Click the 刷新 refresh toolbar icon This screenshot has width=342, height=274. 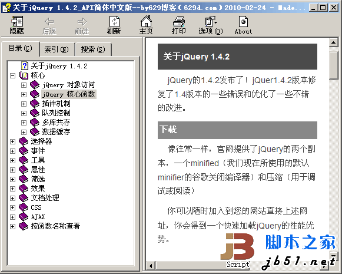(x=114, y=21)
